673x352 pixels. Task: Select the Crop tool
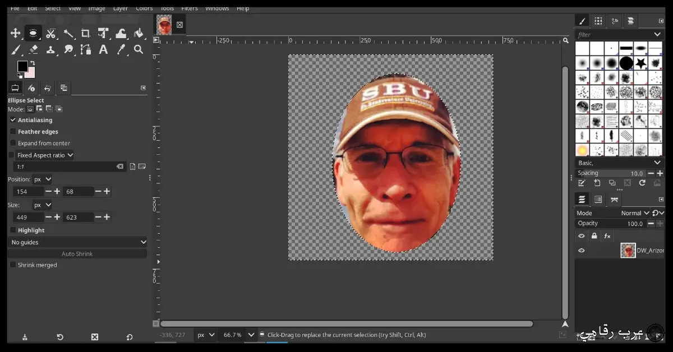click(x=86, y=33)
